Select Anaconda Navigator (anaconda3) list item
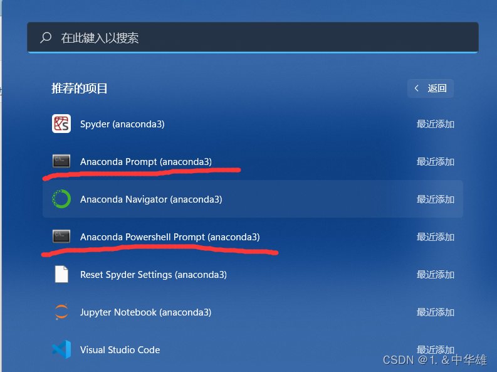497x372 pixels. pyautogui.click(x=253, y=199)
